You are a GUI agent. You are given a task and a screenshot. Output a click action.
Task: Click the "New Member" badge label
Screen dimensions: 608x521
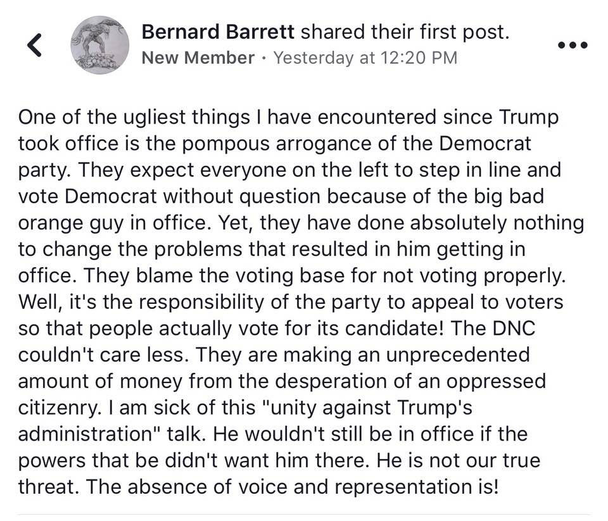(198, 58)
